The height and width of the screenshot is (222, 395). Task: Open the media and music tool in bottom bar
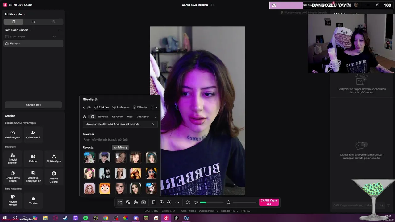[128, 202]
